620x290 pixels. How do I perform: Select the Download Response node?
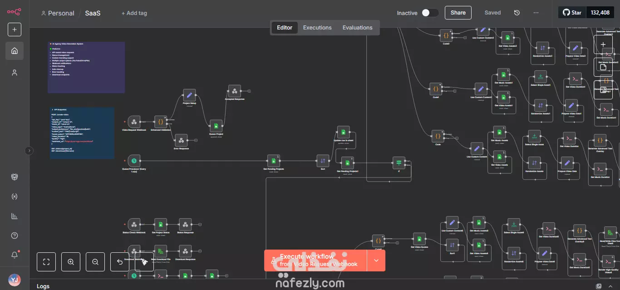(x=184, y=251)
